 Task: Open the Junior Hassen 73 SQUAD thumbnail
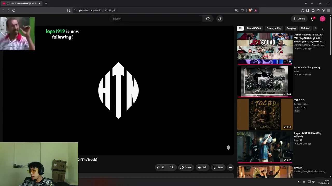click(265, 49)
